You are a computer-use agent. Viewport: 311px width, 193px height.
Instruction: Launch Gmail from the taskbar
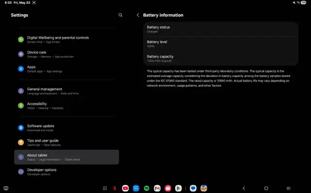click(x=157, y=188)
